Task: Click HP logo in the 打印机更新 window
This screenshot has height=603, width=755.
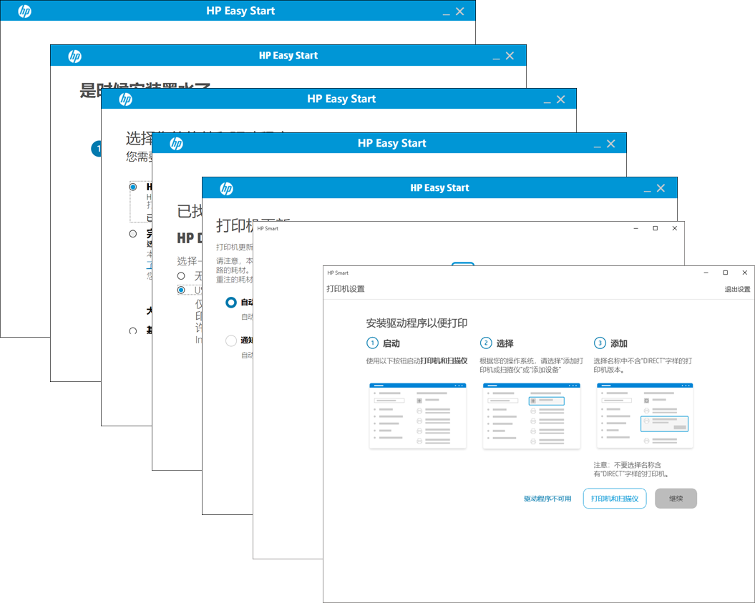Action: pos(226,189)
